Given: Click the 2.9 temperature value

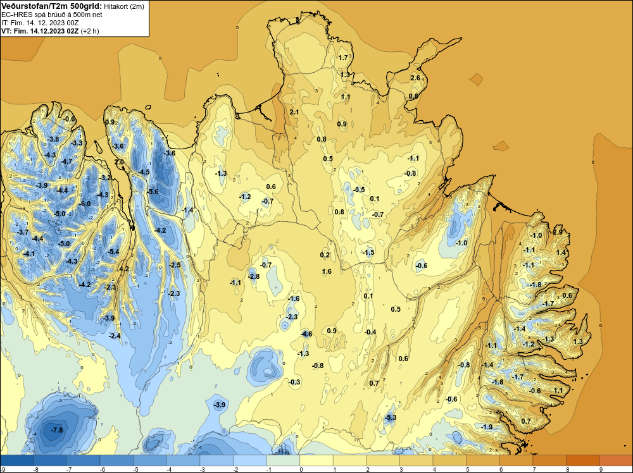Looking at the screenshot, I should click(558, 232).
